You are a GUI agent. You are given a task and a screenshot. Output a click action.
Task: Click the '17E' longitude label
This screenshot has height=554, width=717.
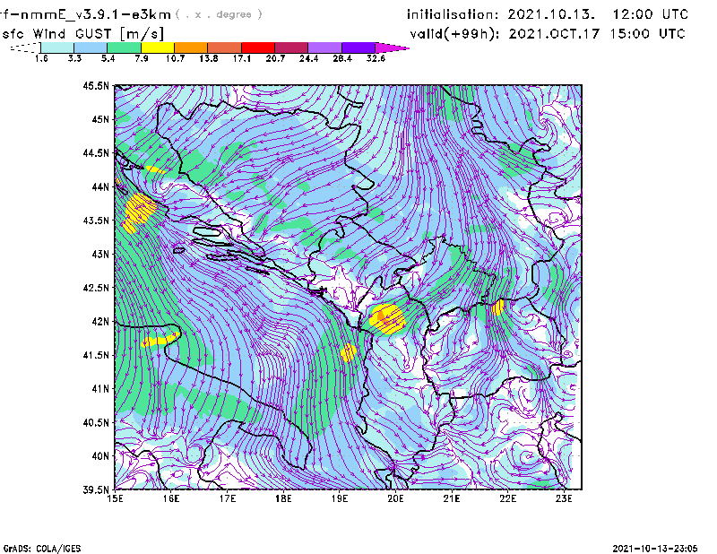click(228, 498)
